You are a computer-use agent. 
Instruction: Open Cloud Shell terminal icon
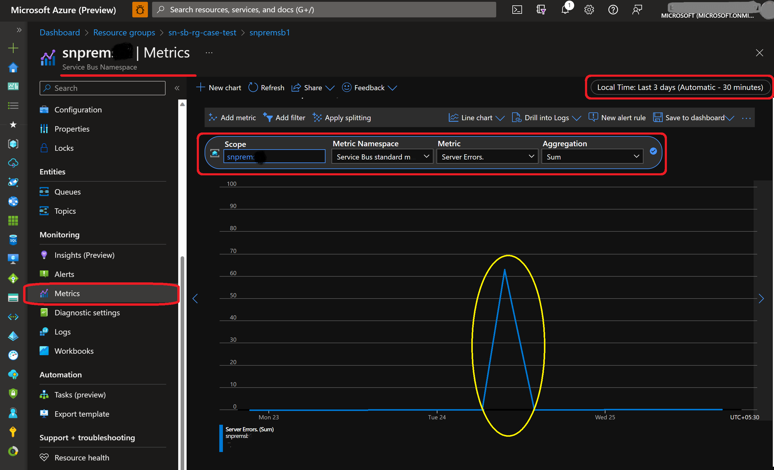point(517,10)
